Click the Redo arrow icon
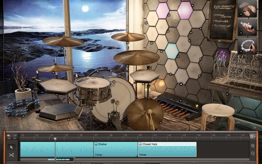 (x=15, y=136)
